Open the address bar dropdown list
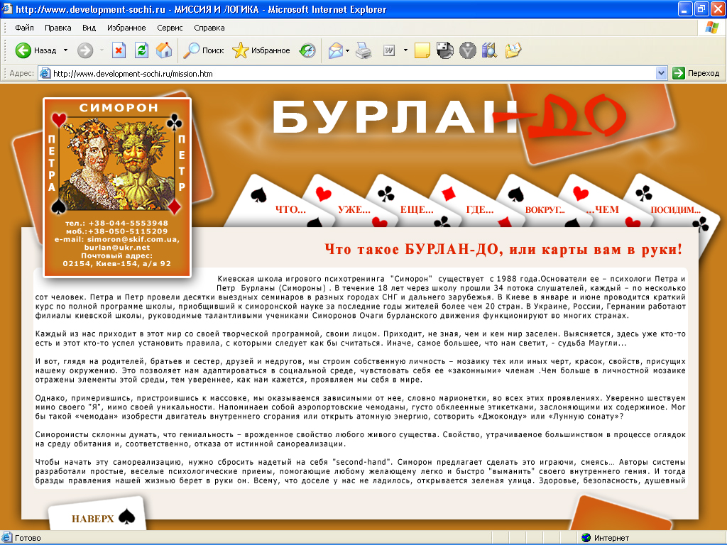The image size is (727, 545). click(x=660, y=72)
